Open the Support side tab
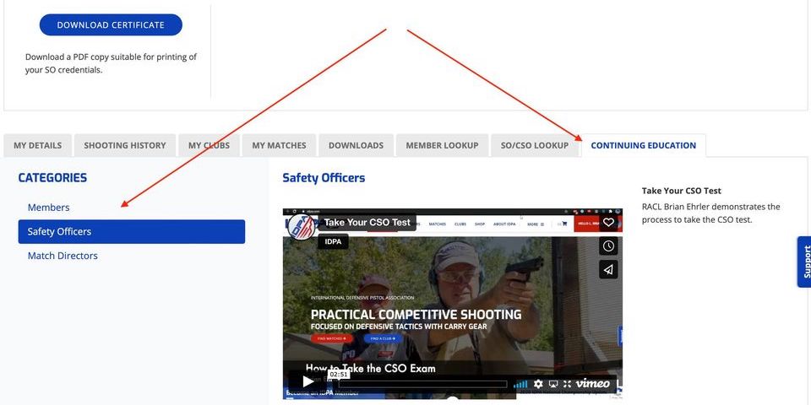The height and width of the screenshot is (405, 811). click(x=804, y=262)
